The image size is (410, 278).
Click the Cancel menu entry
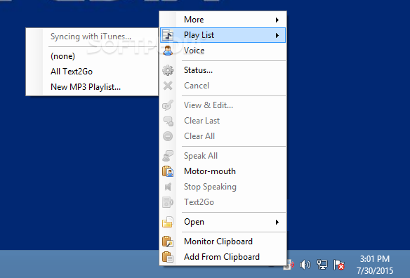tap(223, 86)
